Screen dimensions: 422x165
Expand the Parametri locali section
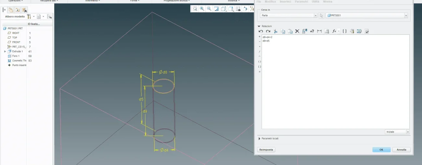[x=259, y=139]
